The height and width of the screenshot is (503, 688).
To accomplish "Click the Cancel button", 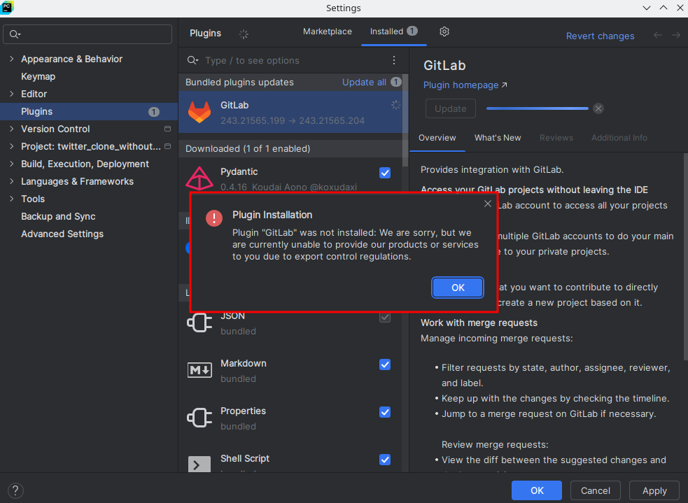I will (x=596, y=490).
